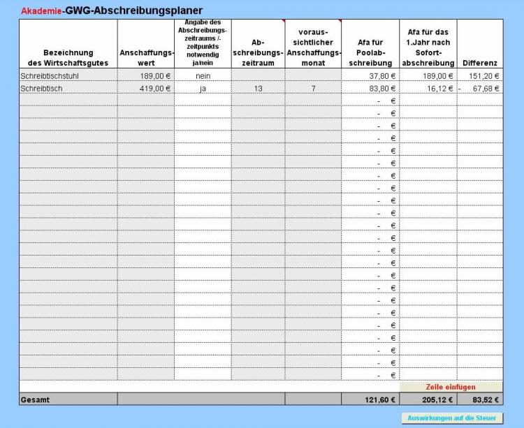Click the 189,00 € Anschaffungswert cell

[x=145, y=76]
